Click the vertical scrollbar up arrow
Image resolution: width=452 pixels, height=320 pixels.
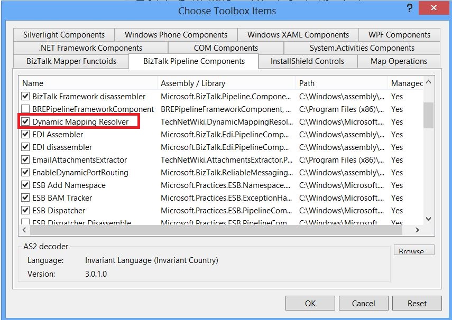(x=429, y=82)
